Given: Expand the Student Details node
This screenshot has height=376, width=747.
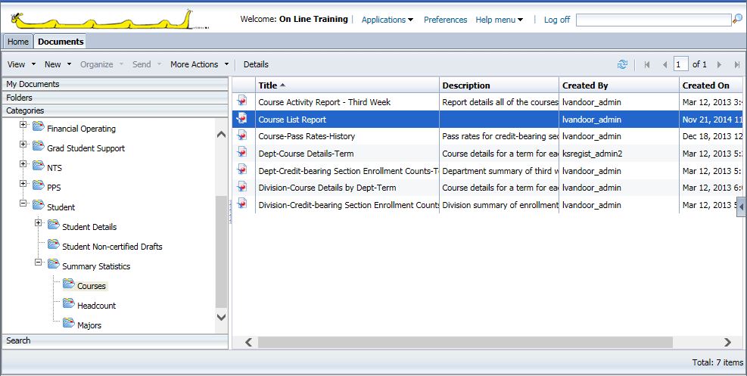Looking at the screenshot, I should [38, 222].
